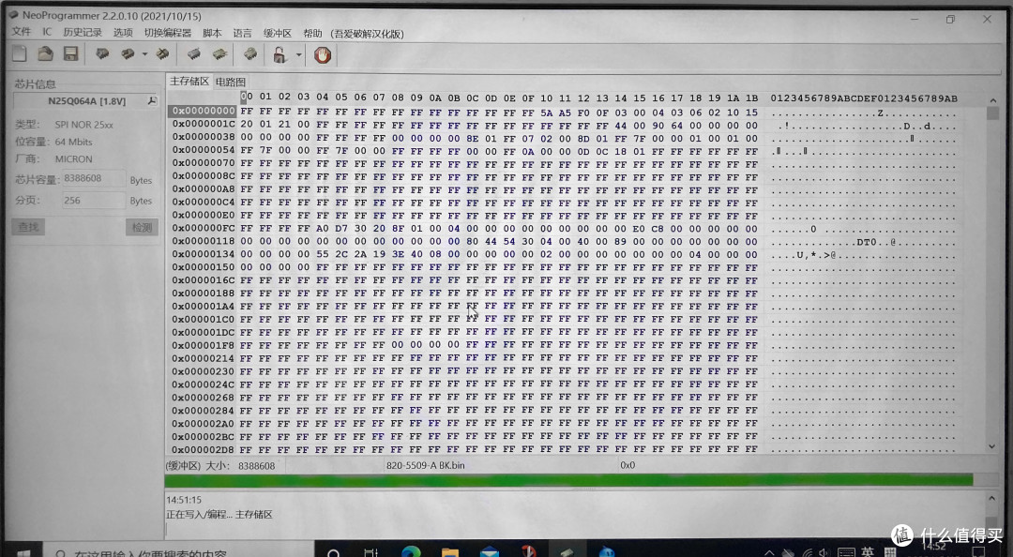Click the 查找 search button
1013x557 pixels.
(x=29, y=227)
